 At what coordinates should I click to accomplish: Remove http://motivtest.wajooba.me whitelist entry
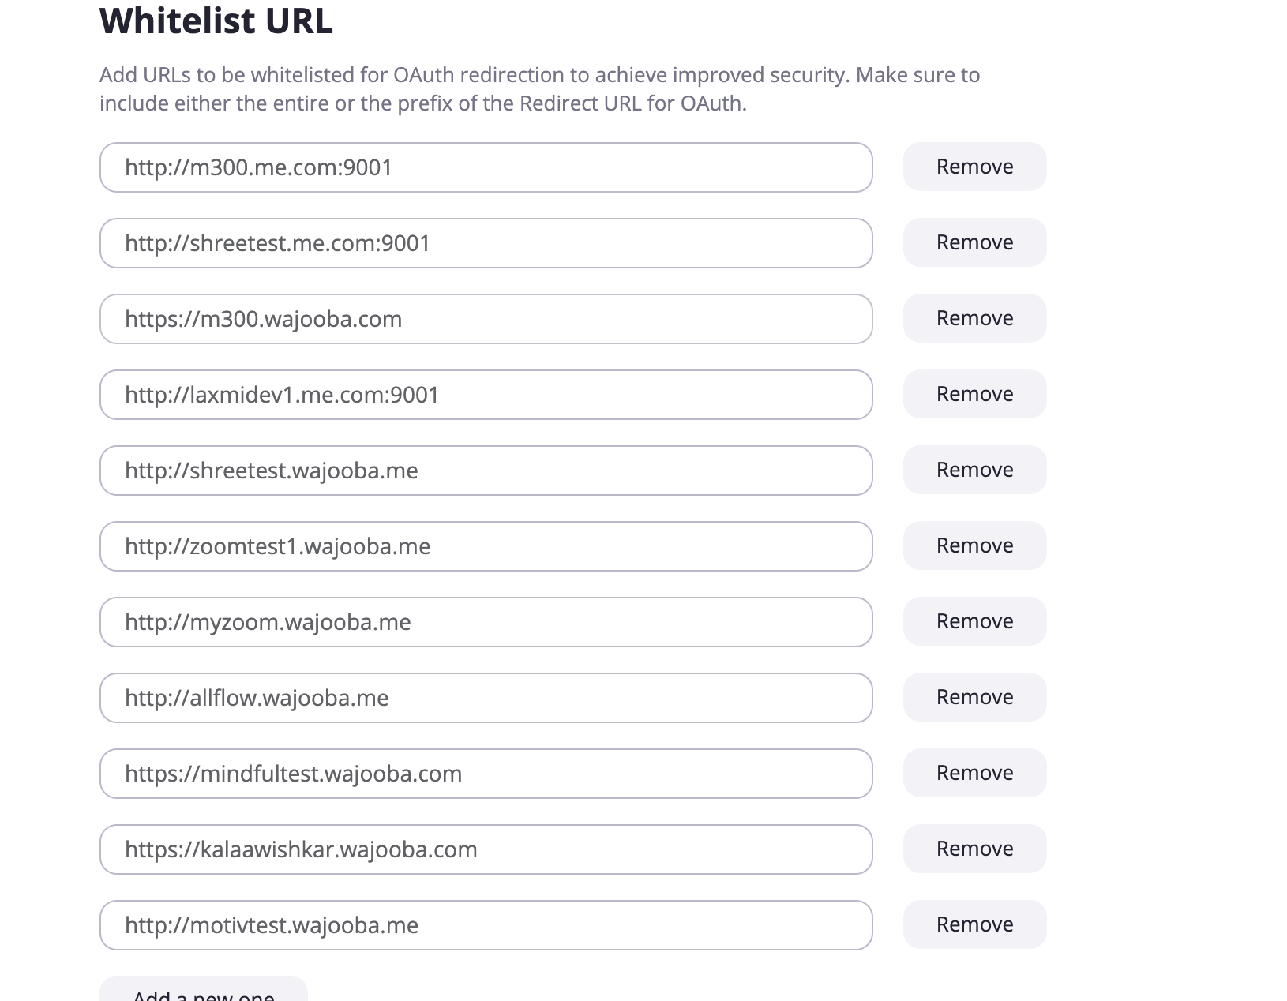[x=974, y=924]
